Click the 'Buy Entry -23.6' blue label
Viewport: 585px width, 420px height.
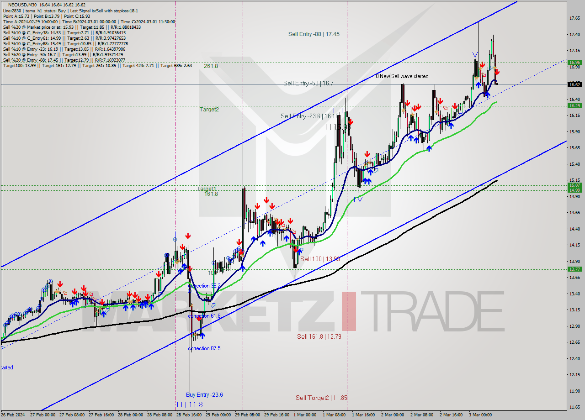pos(204,395)
